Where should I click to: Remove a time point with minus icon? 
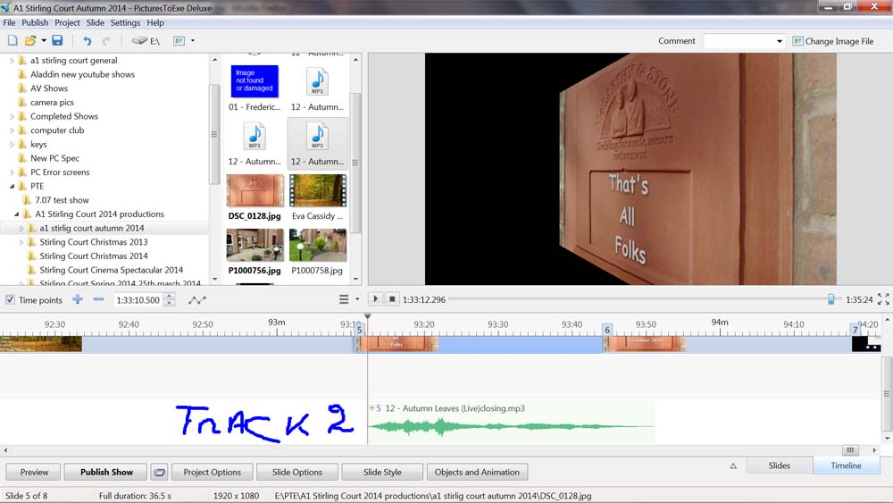point(98,299)
